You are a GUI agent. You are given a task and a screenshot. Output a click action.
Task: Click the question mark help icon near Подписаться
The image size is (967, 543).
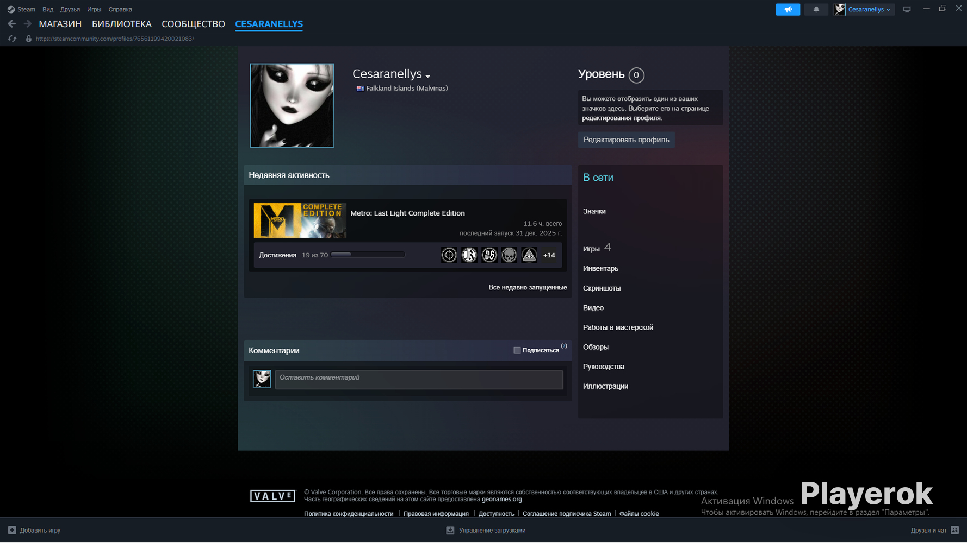(564, 346)
